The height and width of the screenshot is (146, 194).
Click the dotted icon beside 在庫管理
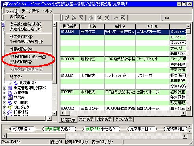pyautogui.click(x=10, y=93)
